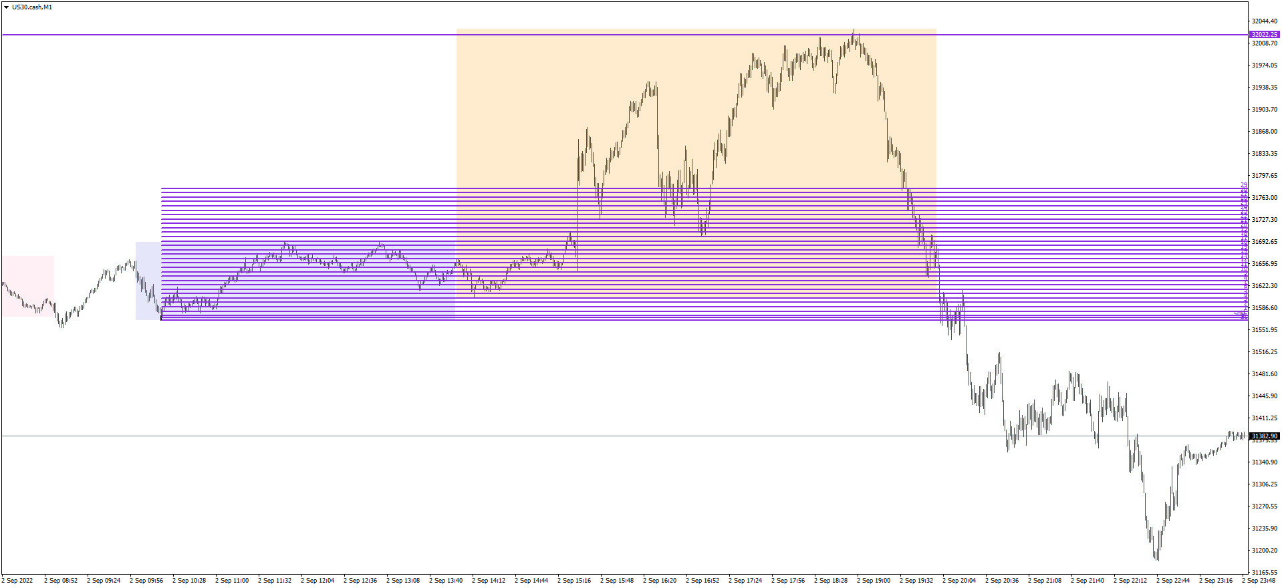Click the 2 Sep 19:32 time label

click(916, 581)
